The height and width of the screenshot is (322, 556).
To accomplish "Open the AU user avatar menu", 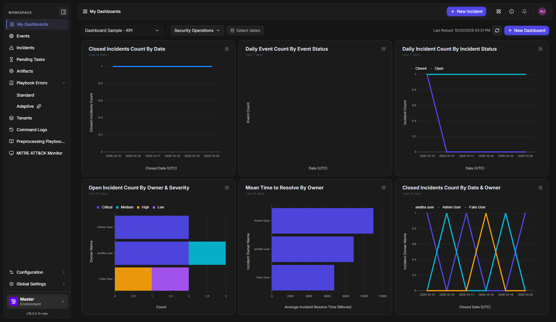I will (x=542, y=11).
